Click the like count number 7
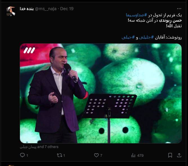The image size is (188, 166). [101, 156]
